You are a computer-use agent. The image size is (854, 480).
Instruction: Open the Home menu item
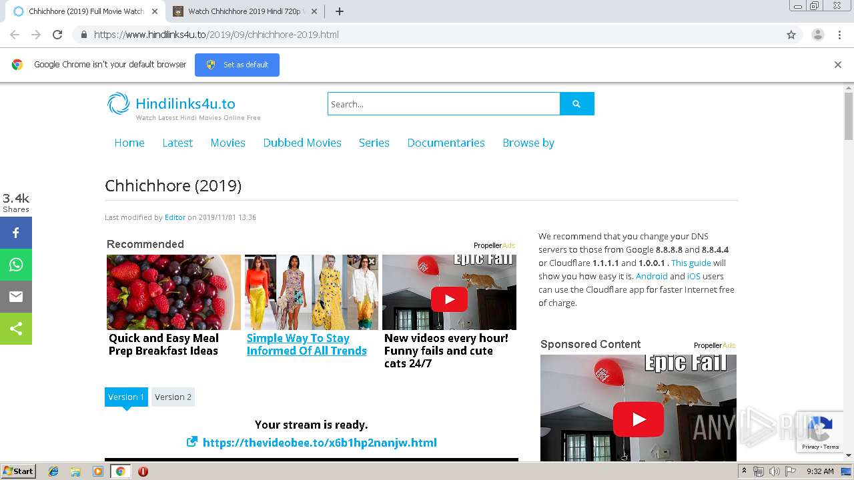129,143
